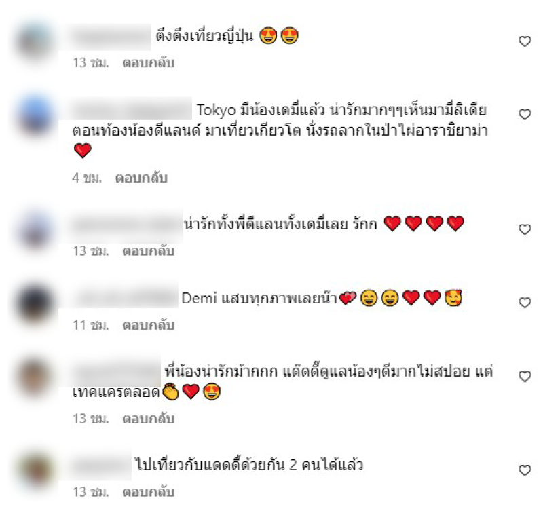The height and width of the screenshot is (513, 543).
Task: Tap heart on ไปเที่ยวกับแดดดี้ comment
Action: [x=525, y=470]
